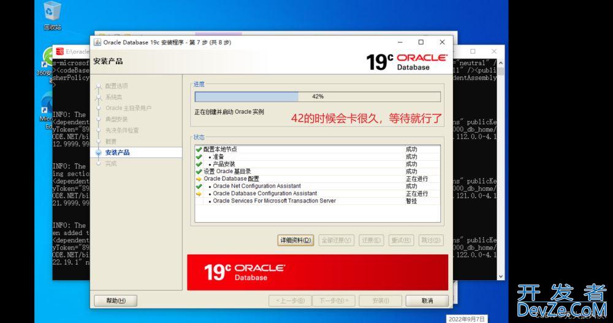This screenshot has width=613, height=323.
Task: Click green check beside 配置本地节点
Action: (199, 149)
